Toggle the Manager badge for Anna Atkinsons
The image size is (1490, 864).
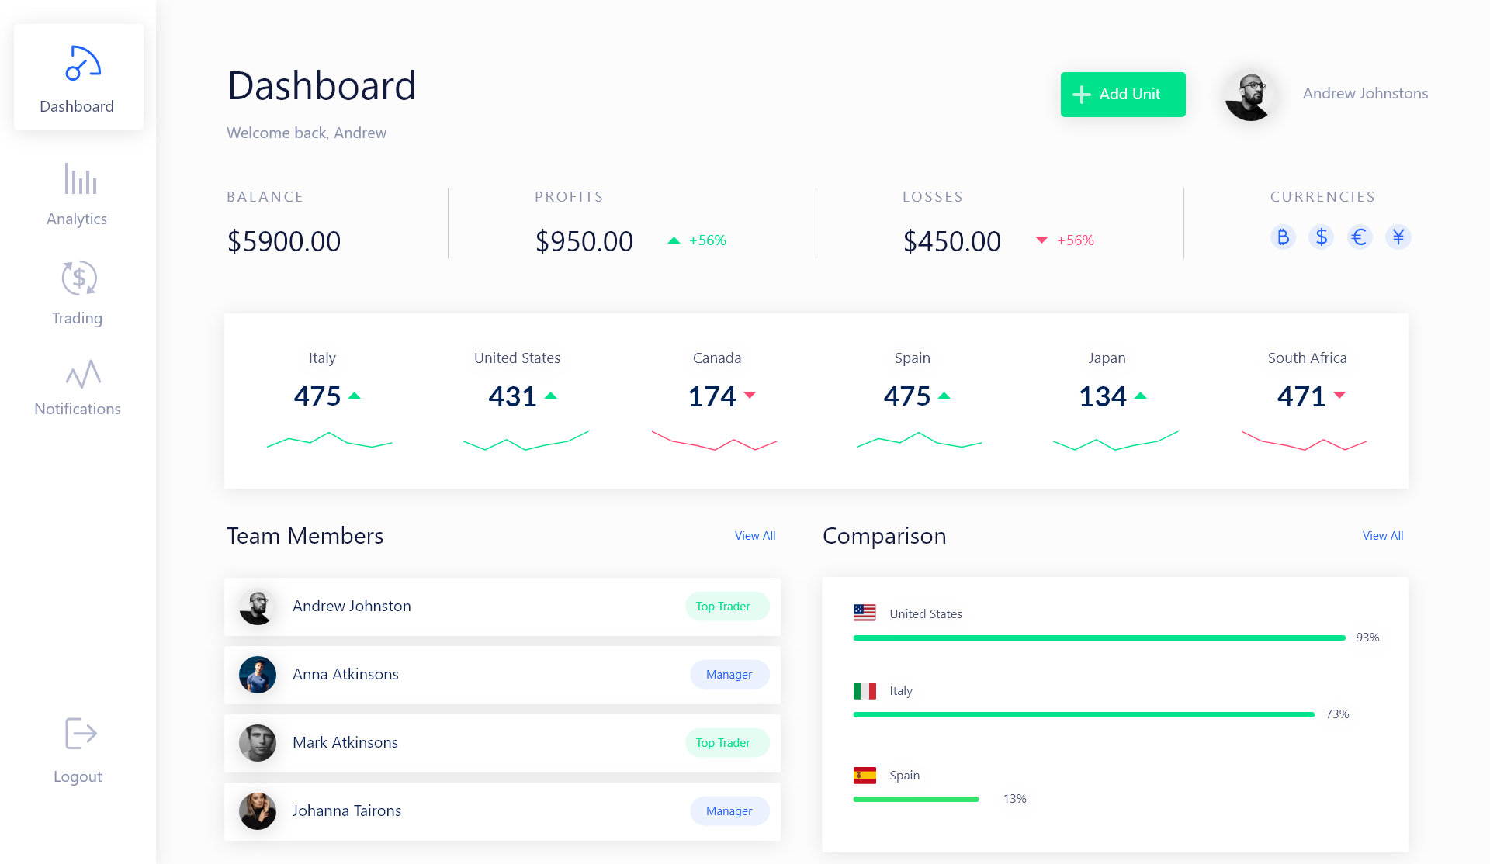729,674
